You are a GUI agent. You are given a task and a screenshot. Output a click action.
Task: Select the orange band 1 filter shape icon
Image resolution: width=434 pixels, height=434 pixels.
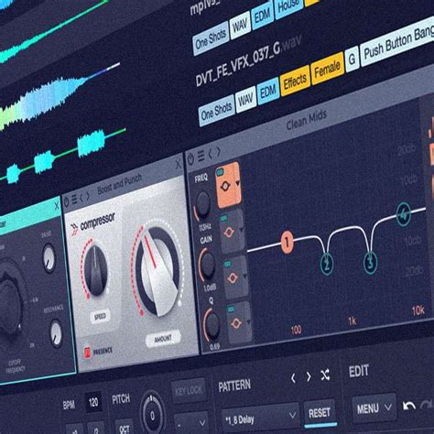pos(225,187)
